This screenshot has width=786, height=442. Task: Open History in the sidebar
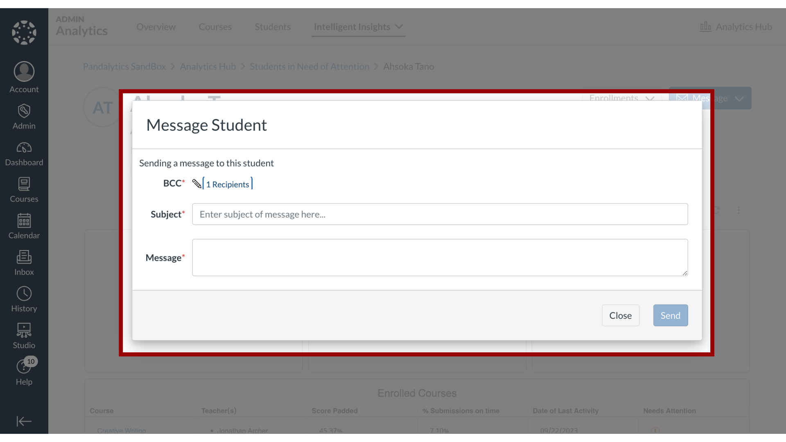click(x=24, y=300)
